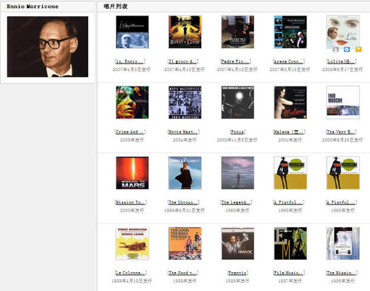Follow the '[Mission To...]' album link
Viewport: 370px width, 291px height.
coord(131,202)
